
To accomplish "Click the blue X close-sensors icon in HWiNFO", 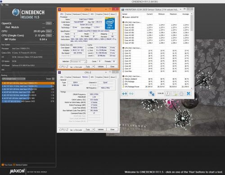I will tap(189, 94).
